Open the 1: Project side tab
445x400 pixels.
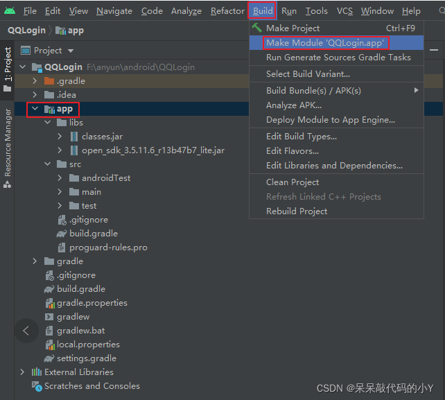click(x=7, y=70)
